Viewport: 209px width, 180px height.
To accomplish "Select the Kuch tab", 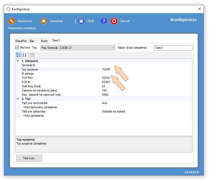I will pos(44,41).
